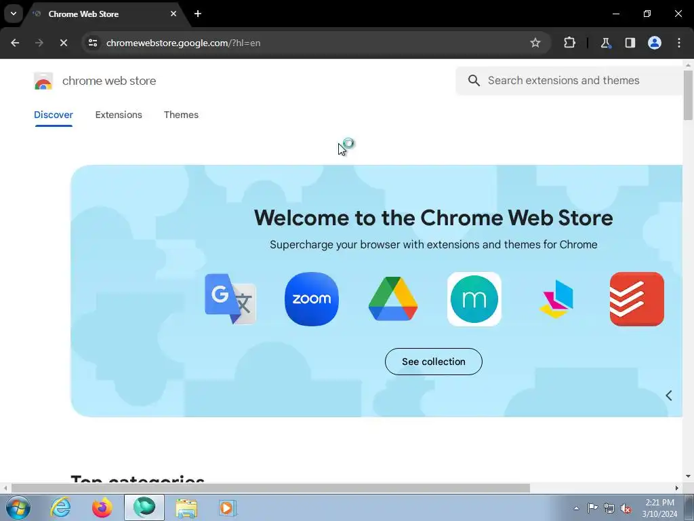Click the address bar URL
694x521 pixels.
(x=183, y=43)
